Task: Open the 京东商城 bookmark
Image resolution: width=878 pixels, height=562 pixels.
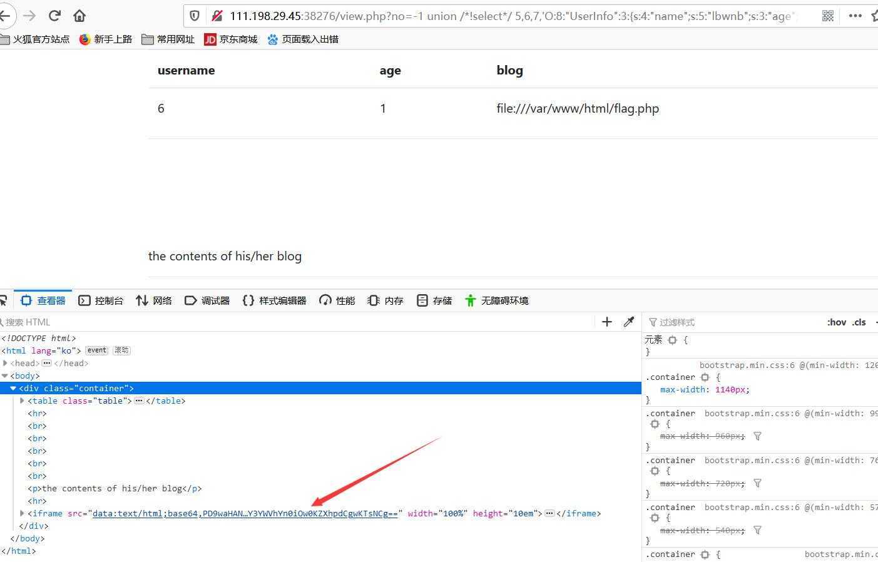Action: (x=231, y=39)
